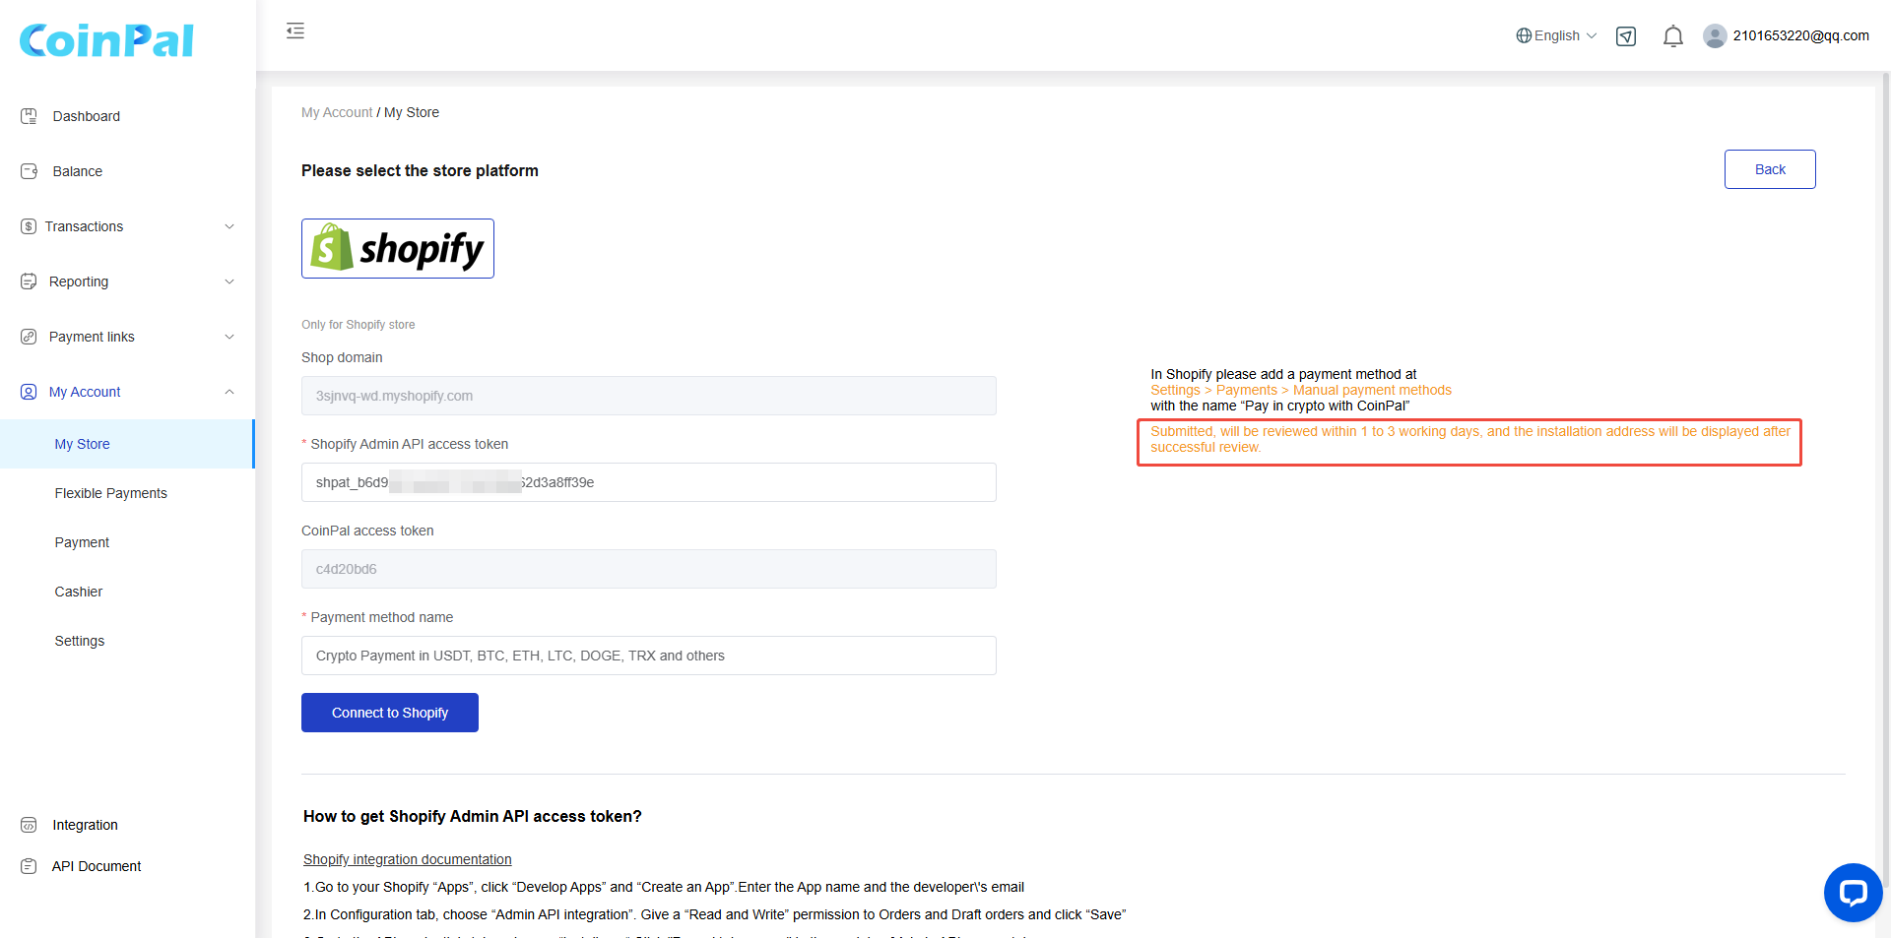Click the Back button

pyautogui.click(x=1770, y=169)
